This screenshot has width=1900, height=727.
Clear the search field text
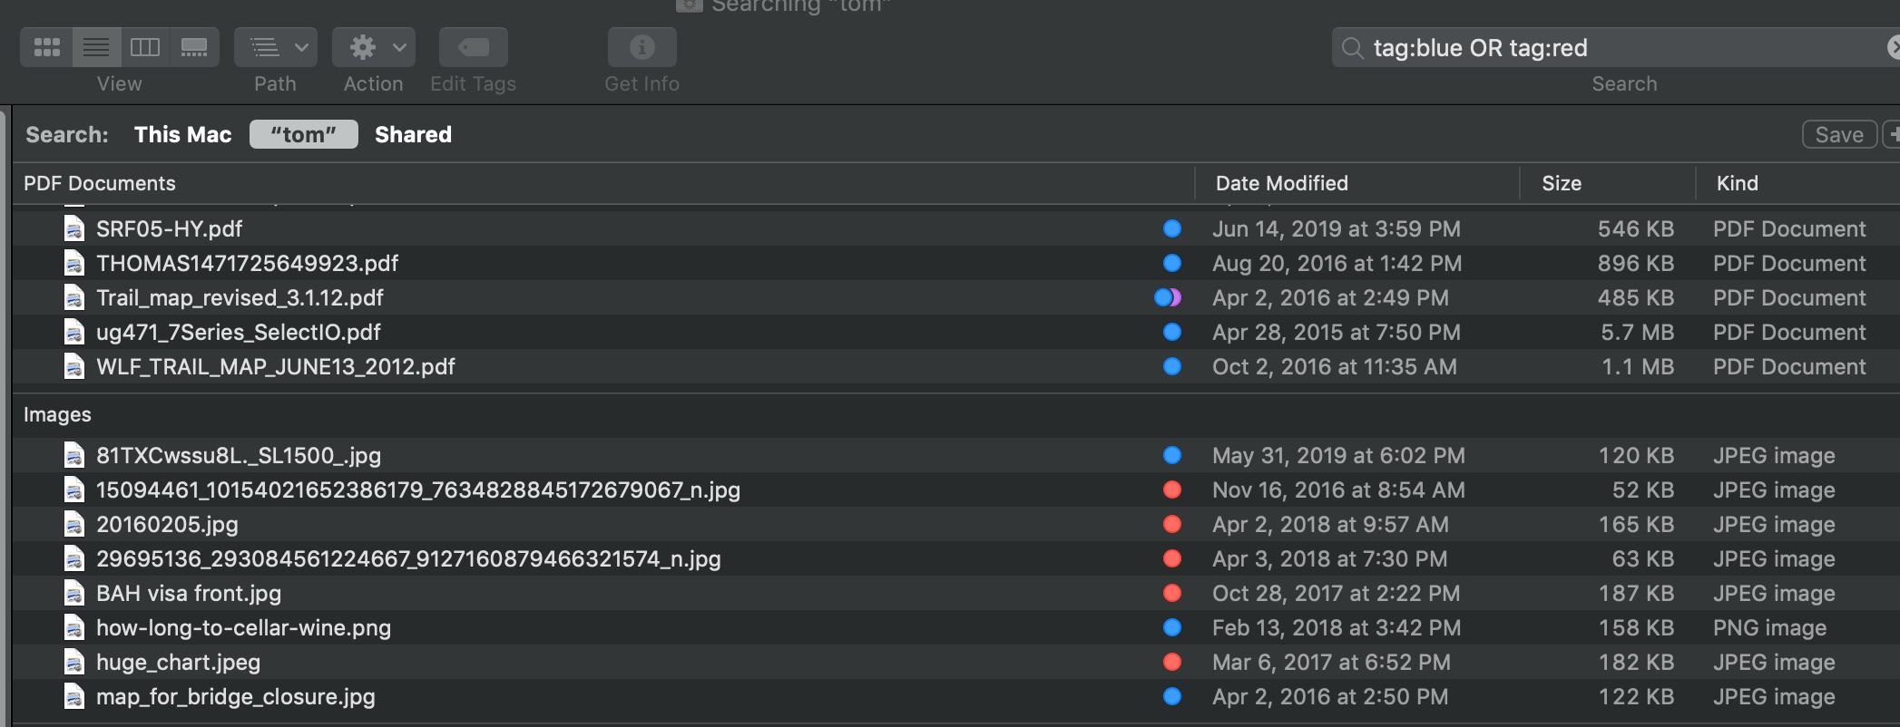1893,47
